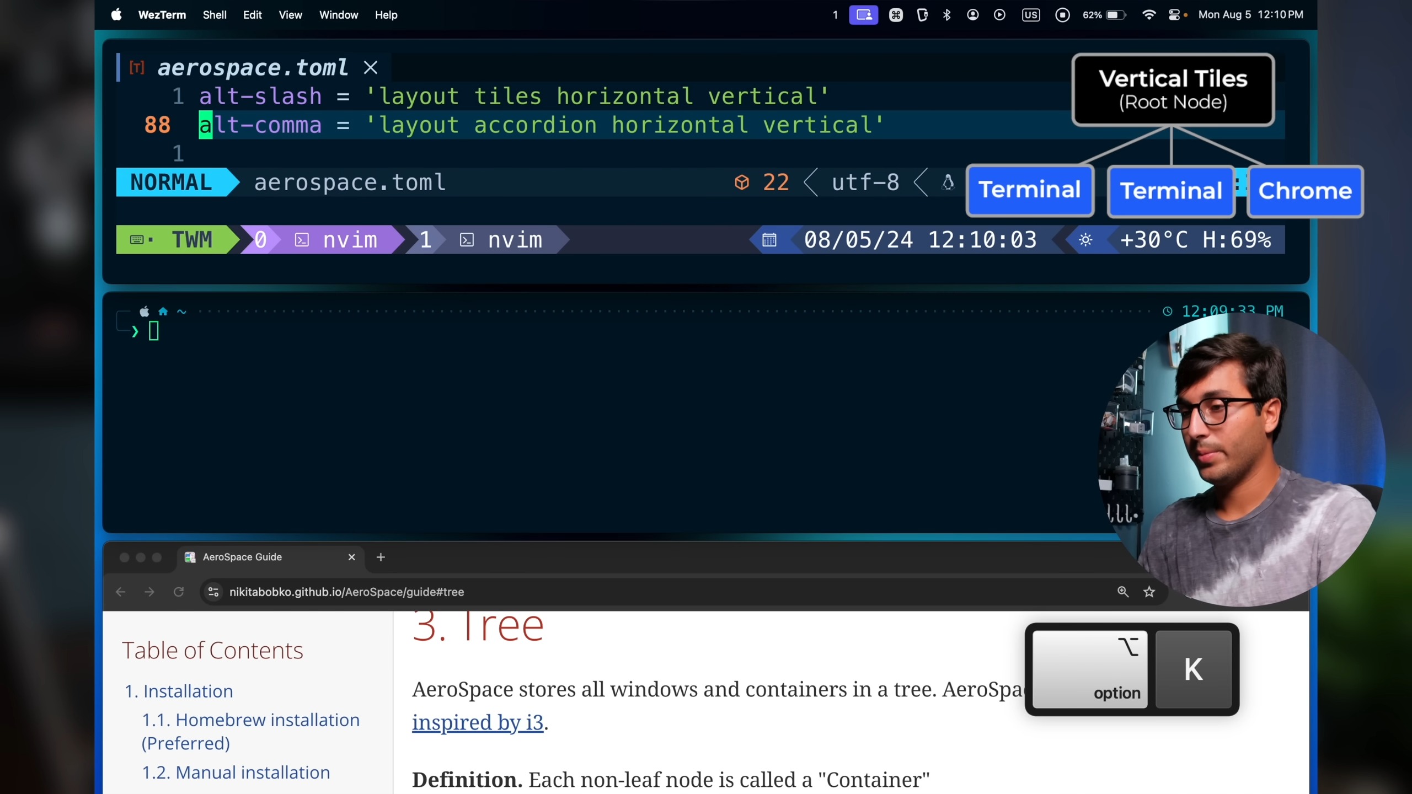This screenshot has width=1412, height=794.
Task: Open Control Center in menu bar
Action: 1174,15
